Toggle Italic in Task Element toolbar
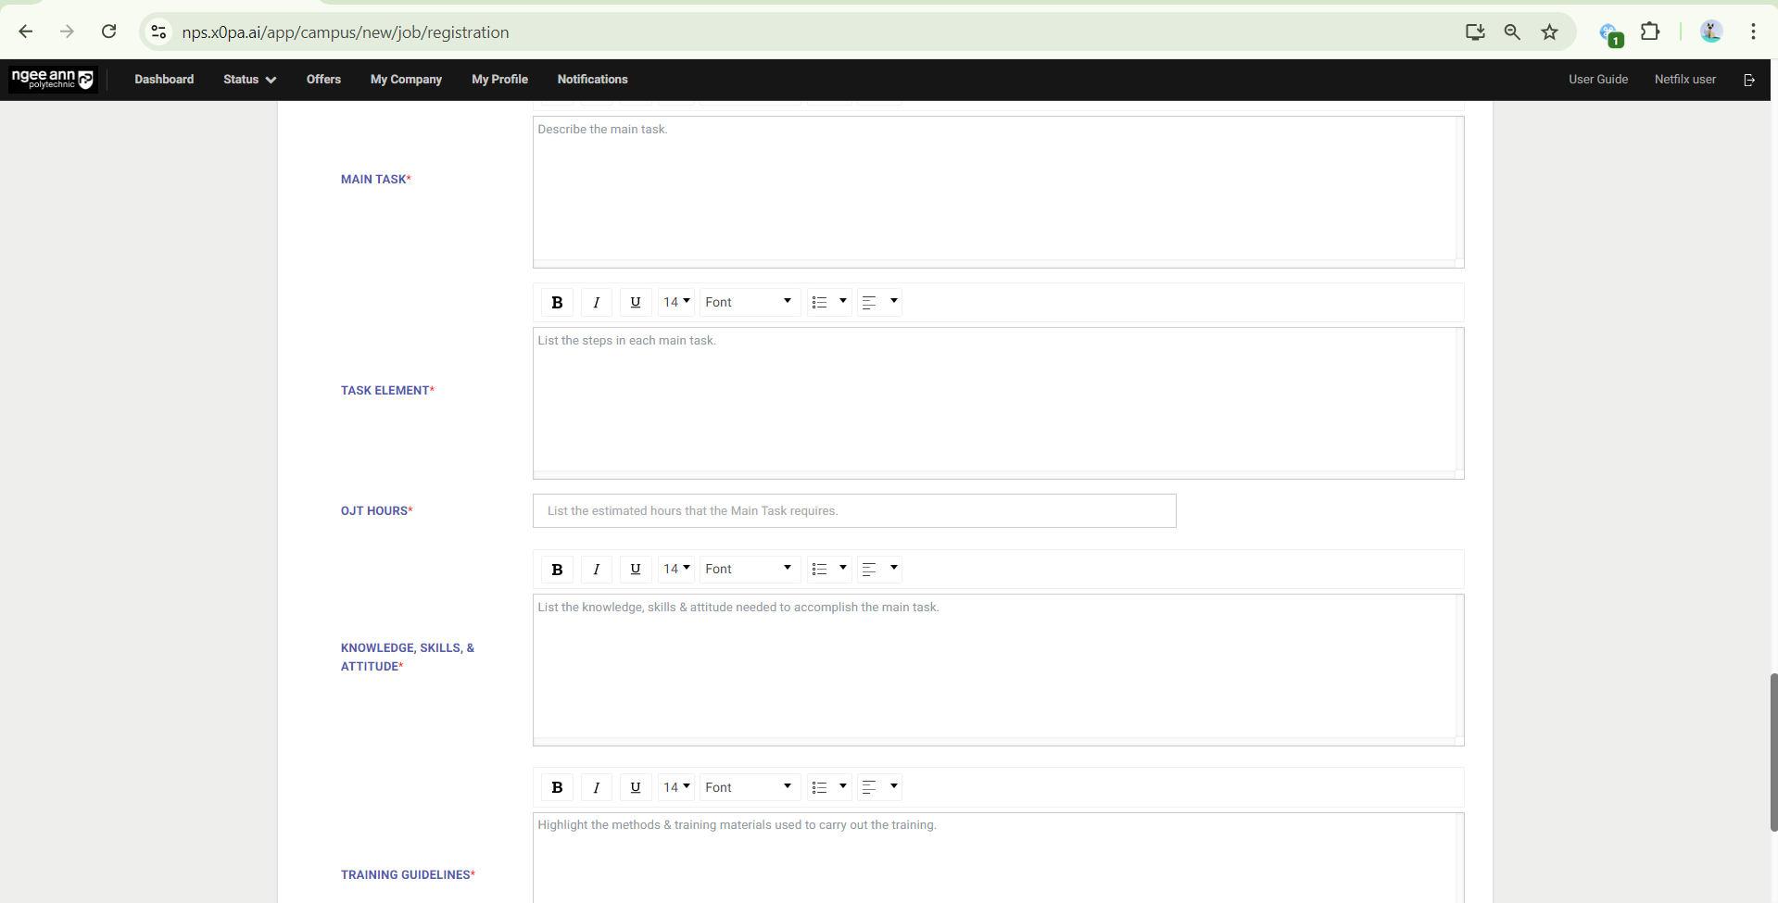Screen dimensions: 1778x903 click(x=596, y=303)
